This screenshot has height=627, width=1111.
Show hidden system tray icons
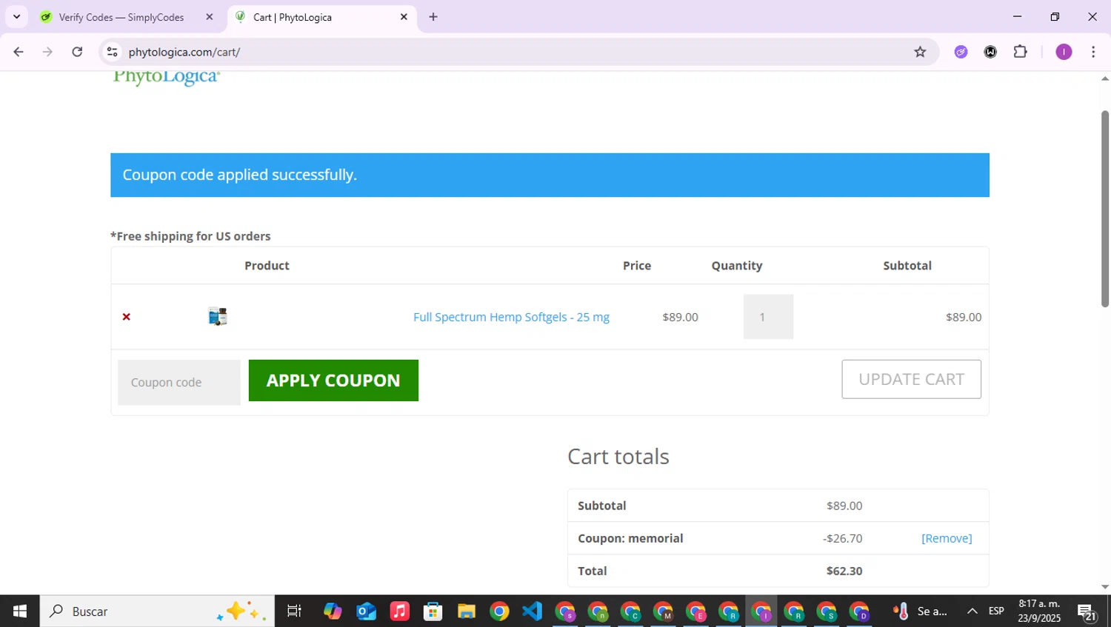(x=972, y=611)
